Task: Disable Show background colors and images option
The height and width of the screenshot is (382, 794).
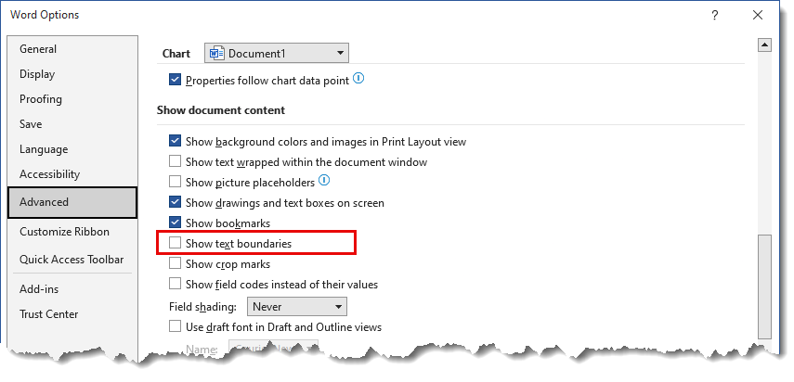Action: coord(175,141)
